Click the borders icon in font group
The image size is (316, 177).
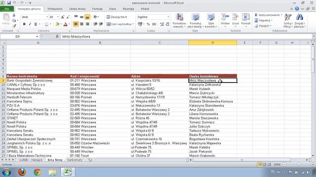coord(46,24)
